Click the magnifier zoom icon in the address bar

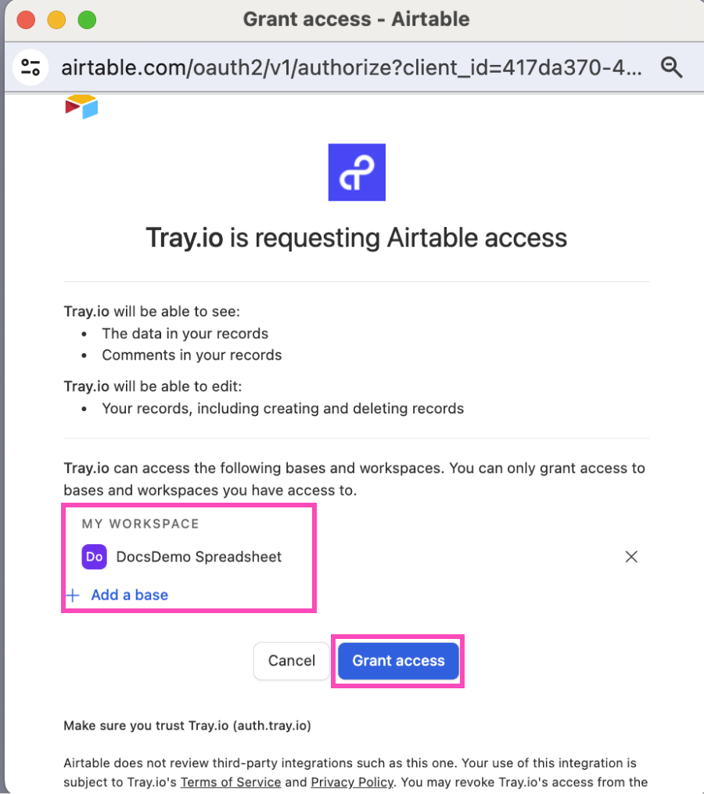point(672,67)
